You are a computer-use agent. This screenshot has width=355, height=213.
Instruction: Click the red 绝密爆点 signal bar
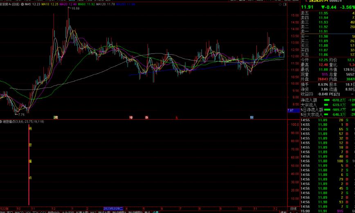coord(29,164)
